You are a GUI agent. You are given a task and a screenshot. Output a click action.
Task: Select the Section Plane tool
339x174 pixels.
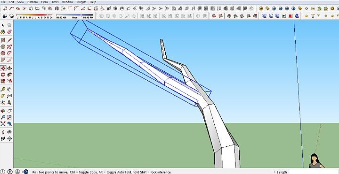pos(9,138)
